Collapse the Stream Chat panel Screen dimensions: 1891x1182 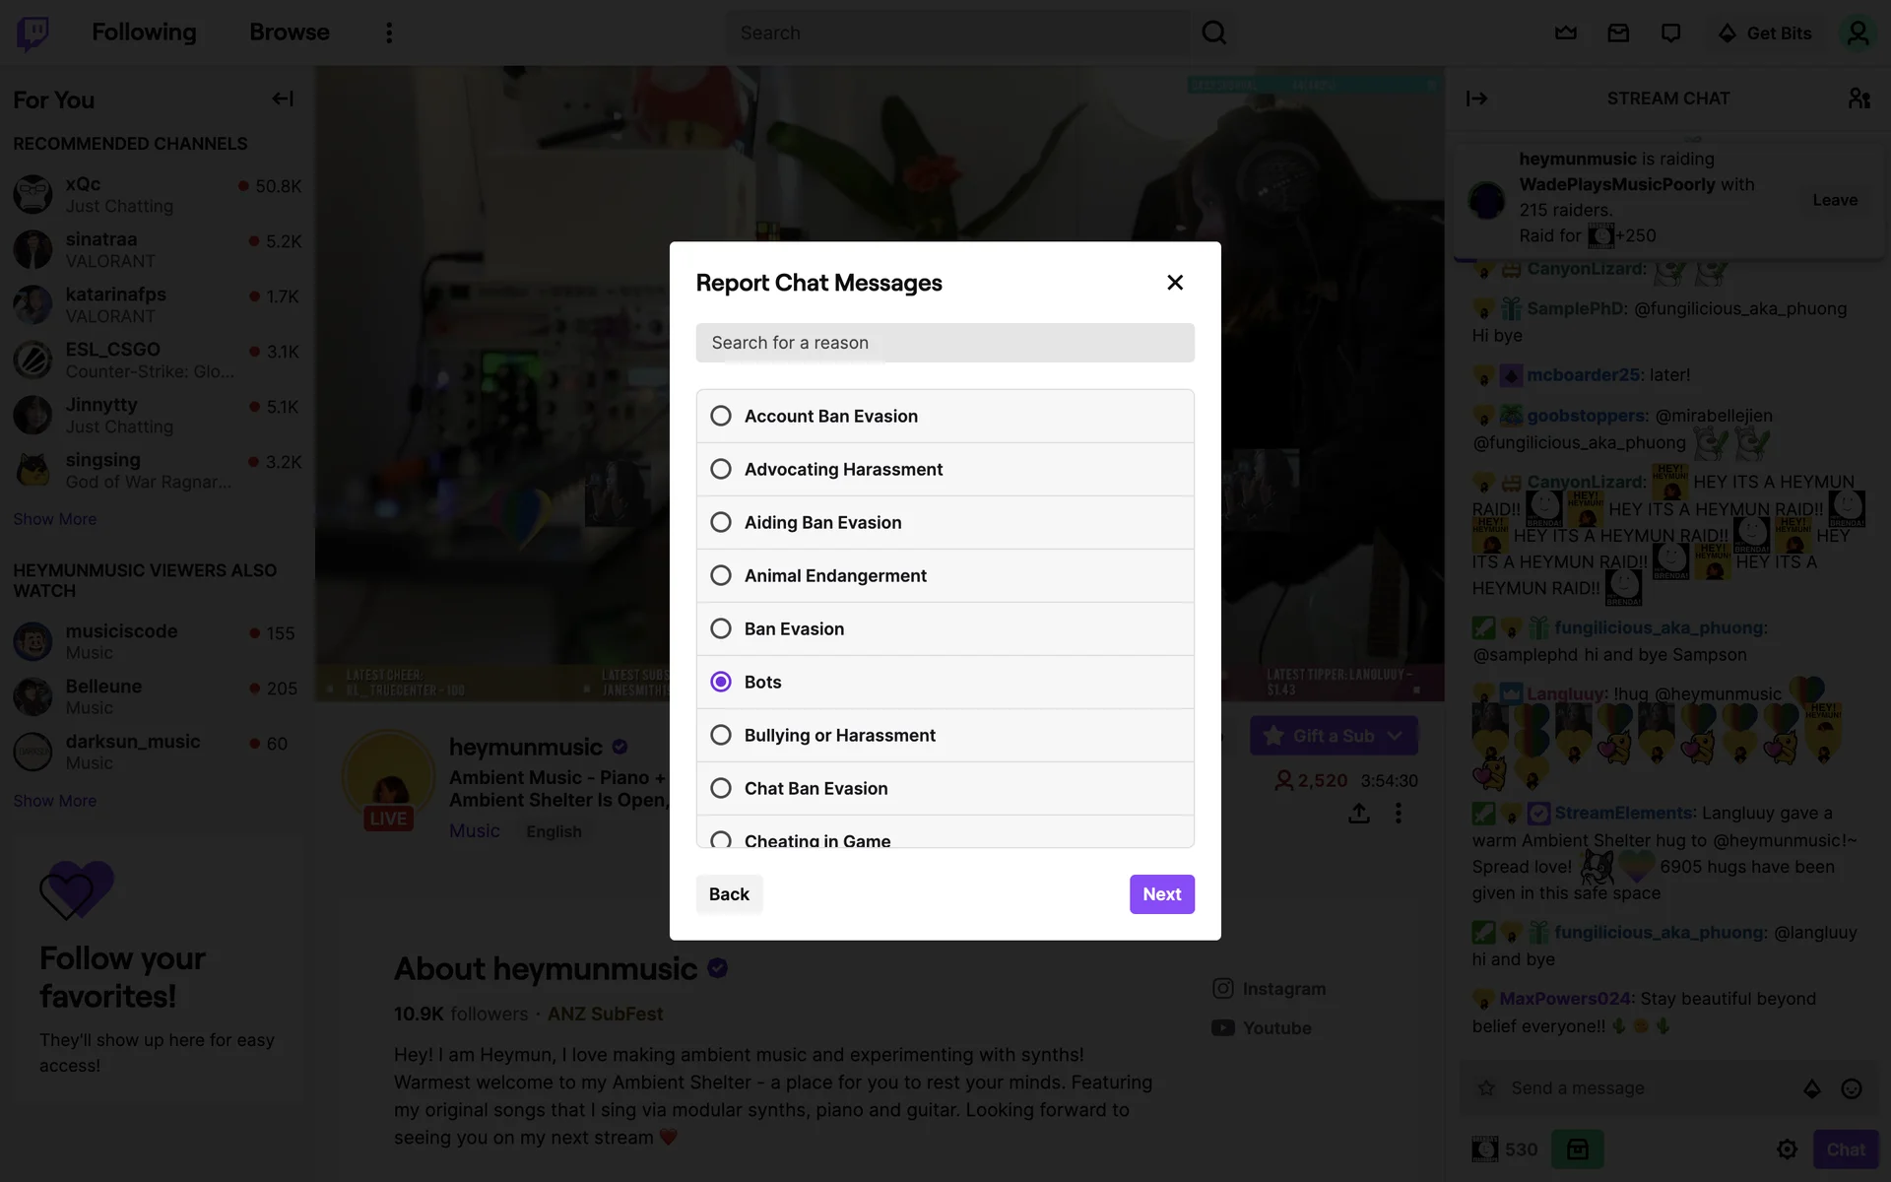(1476, 98)
